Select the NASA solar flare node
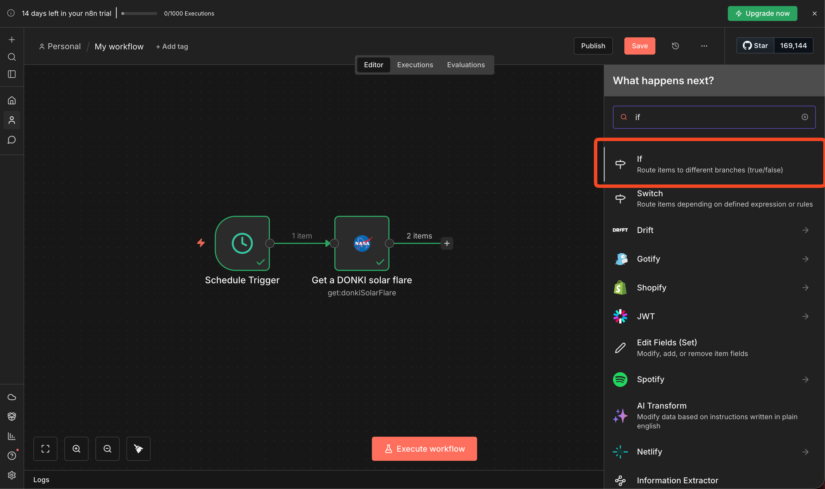This screenshot has width=825, height=489. [362, 243]
